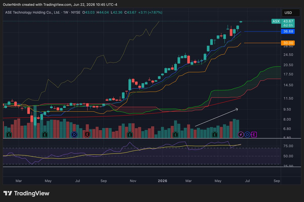Click the blue dividend D marker near July

[74, 135]
